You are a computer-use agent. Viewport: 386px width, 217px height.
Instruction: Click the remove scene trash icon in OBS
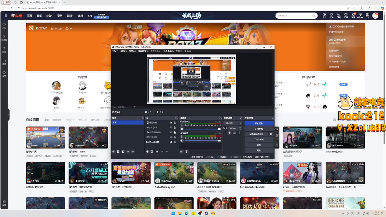click(118, 152)
